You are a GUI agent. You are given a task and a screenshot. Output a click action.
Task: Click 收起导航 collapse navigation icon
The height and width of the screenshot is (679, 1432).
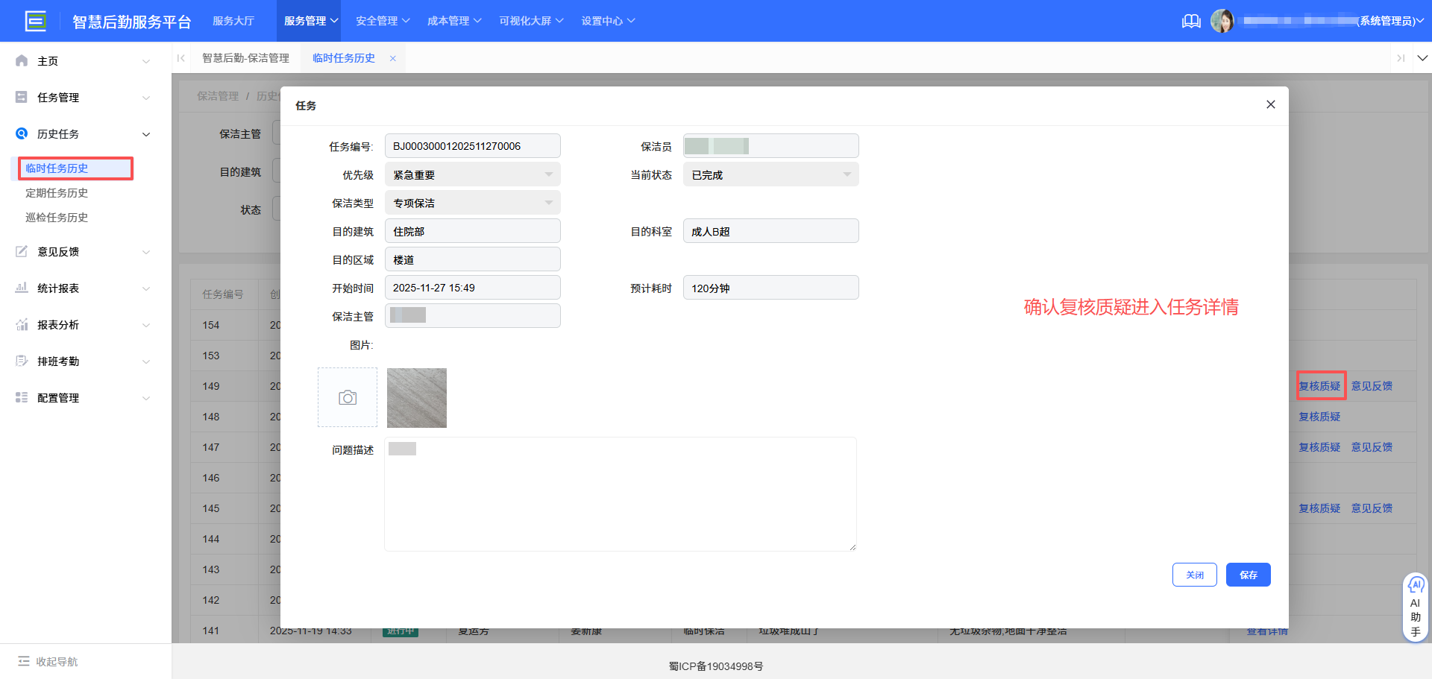click(24, 661)
